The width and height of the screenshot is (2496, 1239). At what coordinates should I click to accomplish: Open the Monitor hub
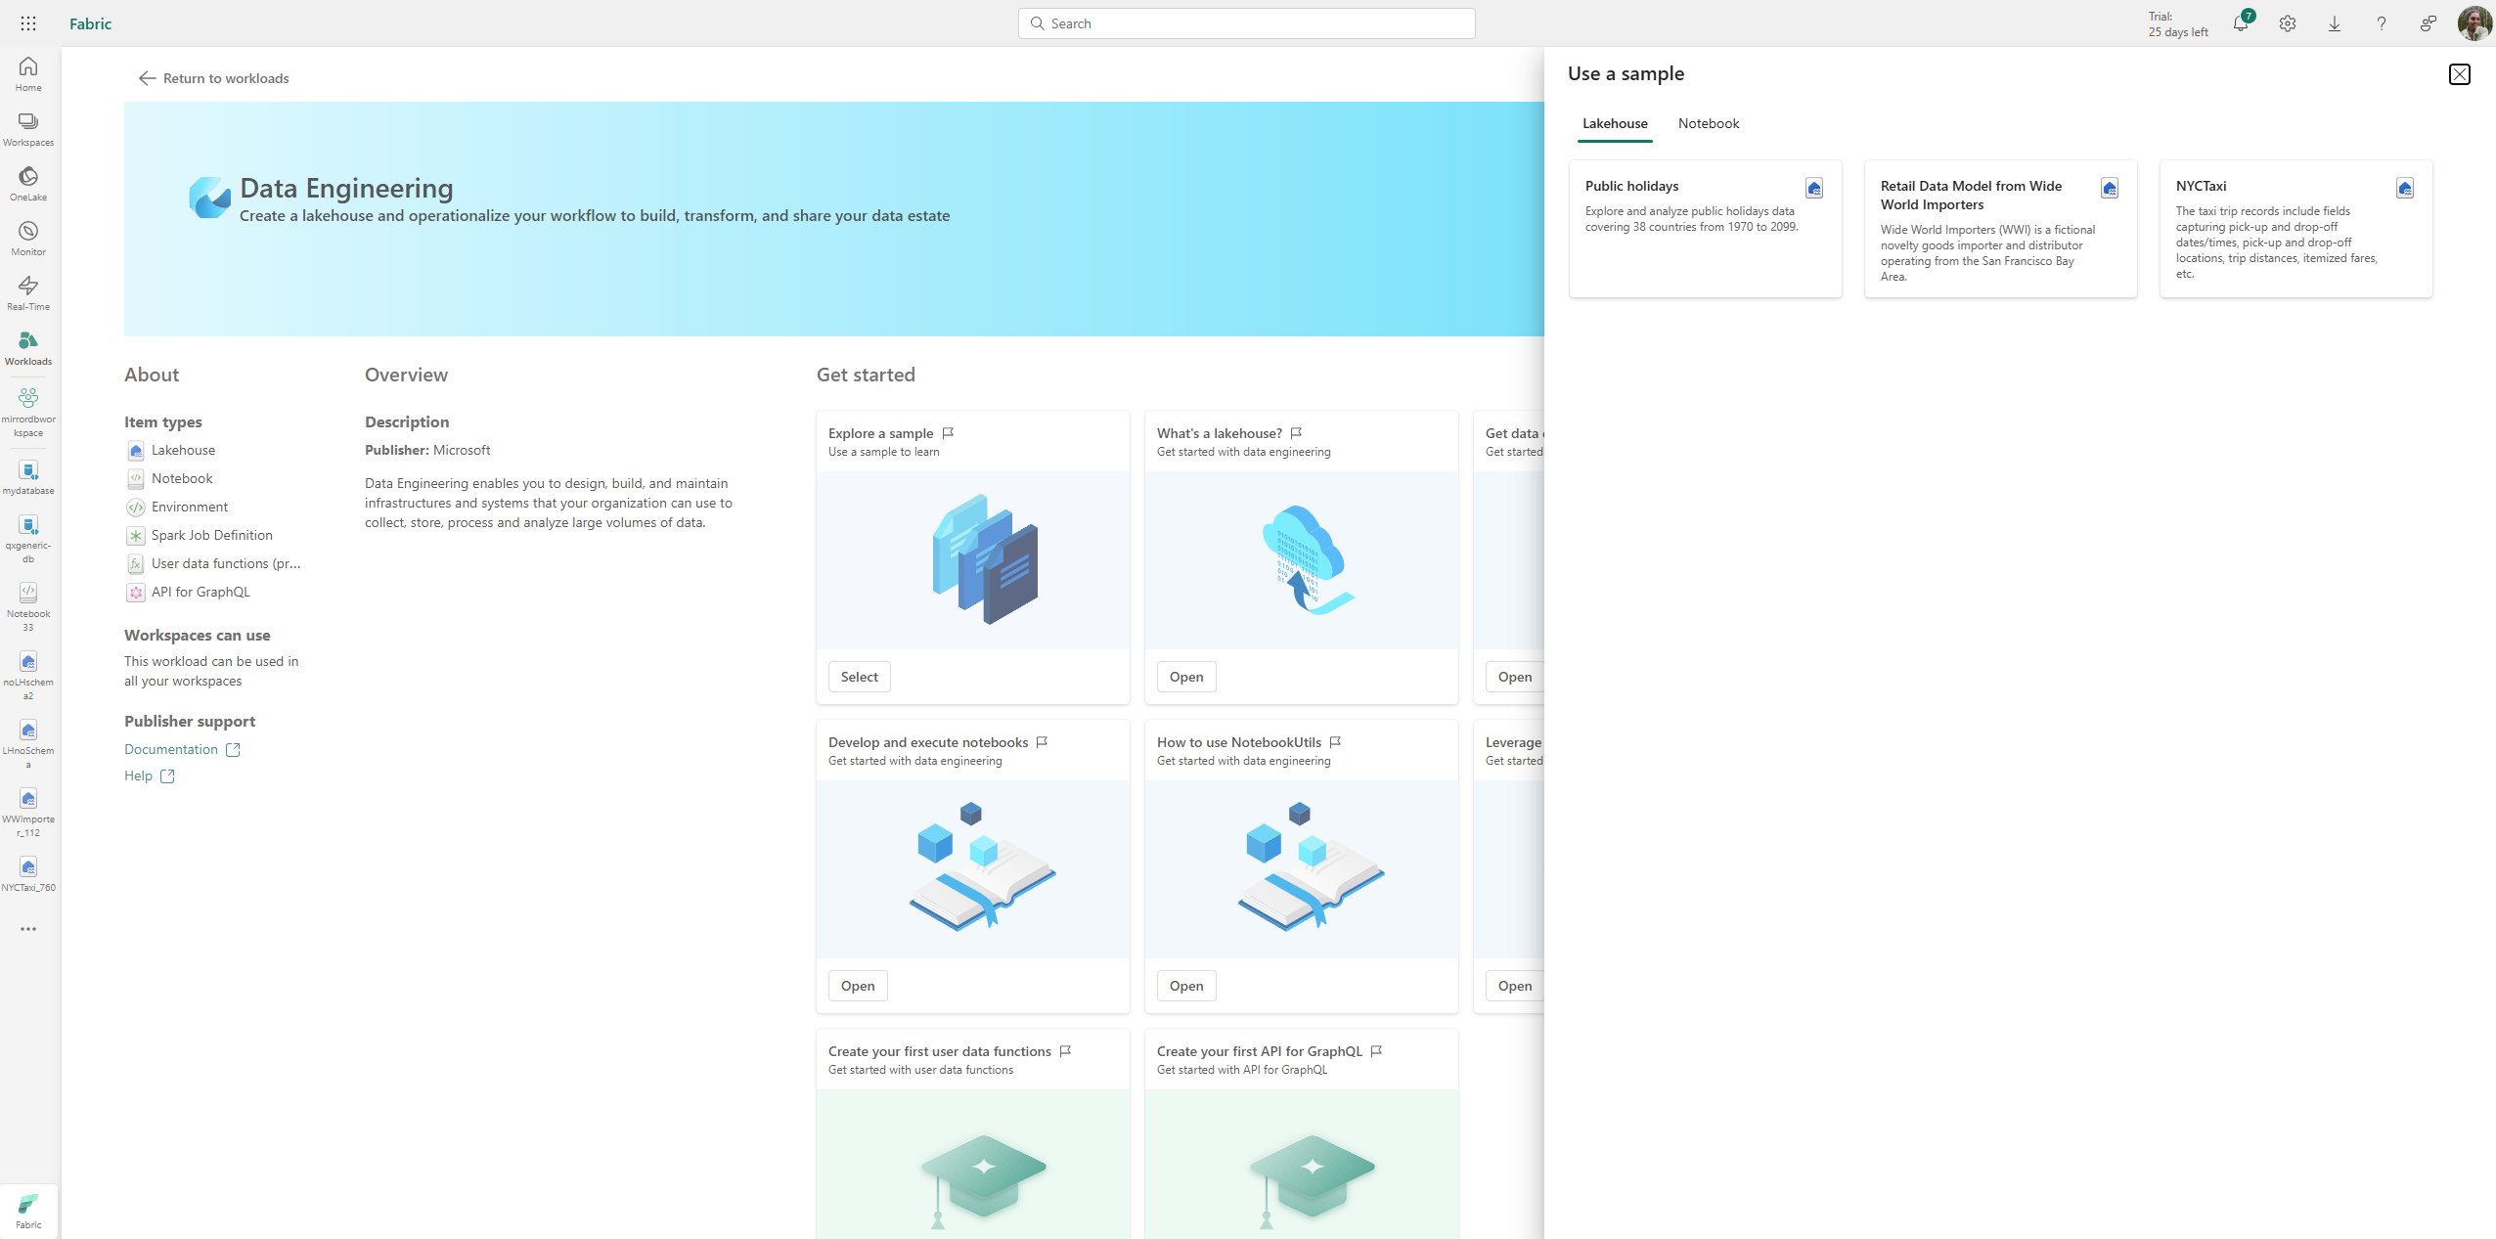pos(28,239)
